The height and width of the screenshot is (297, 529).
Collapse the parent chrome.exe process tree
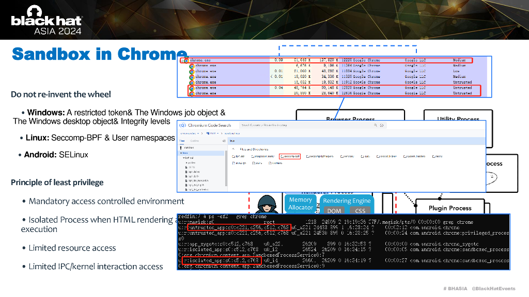click(x=181, y=61)
